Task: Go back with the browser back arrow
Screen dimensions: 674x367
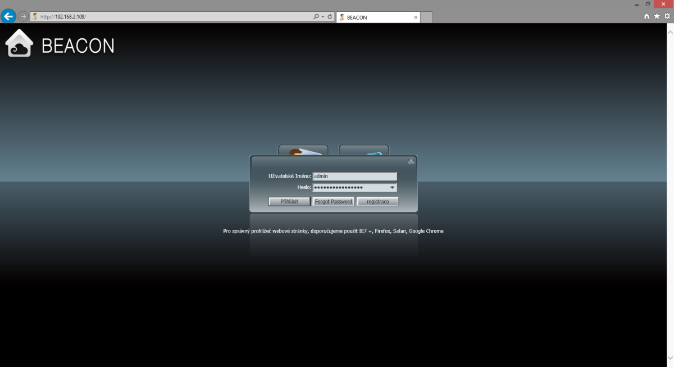Action: tap(8, 16)
